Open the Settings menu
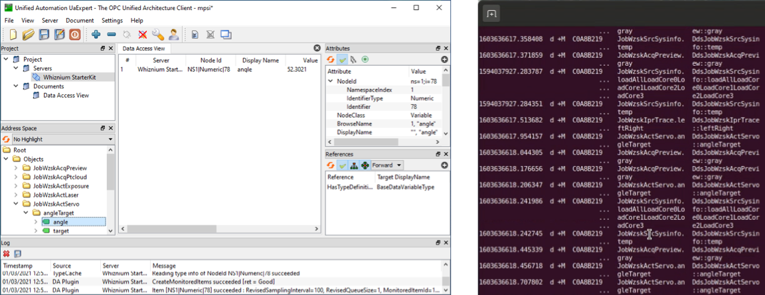This screenshot has height=295, width=765. (112, 21)
